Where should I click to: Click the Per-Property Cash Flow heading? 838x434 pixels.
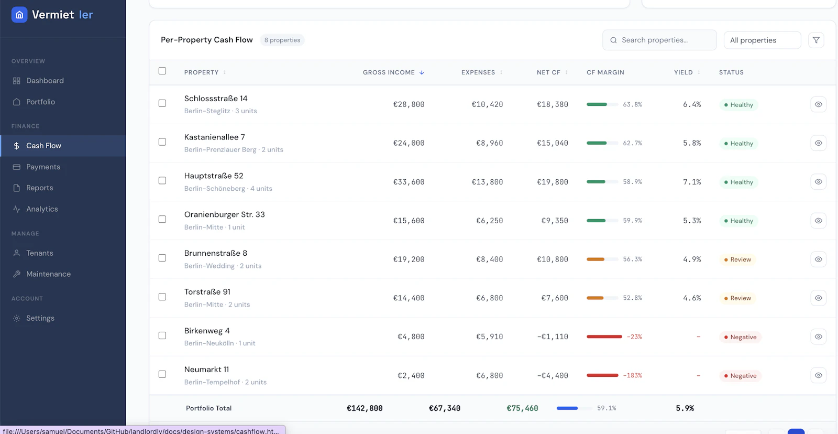[x=207, y=40]
